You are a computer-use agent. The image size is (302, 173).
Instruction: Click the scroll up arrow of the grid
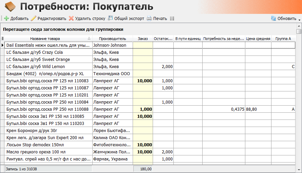pos(299,26)
